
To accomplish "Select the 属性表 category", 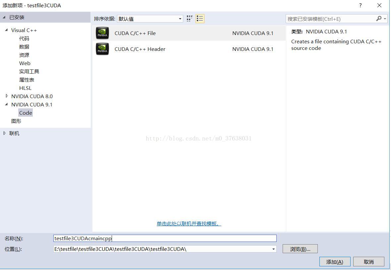I will pyautogui.click(x=27, y=80).
